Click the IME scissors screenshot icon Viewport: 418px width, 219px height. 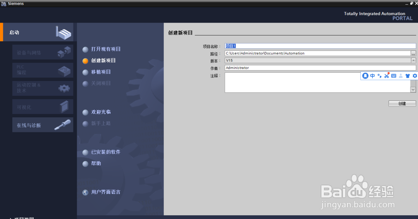click(387, 76)
